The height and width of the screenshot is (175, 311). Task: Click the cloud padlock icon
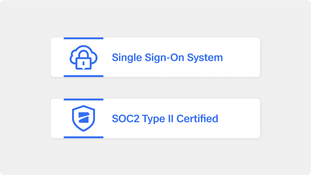83,57
